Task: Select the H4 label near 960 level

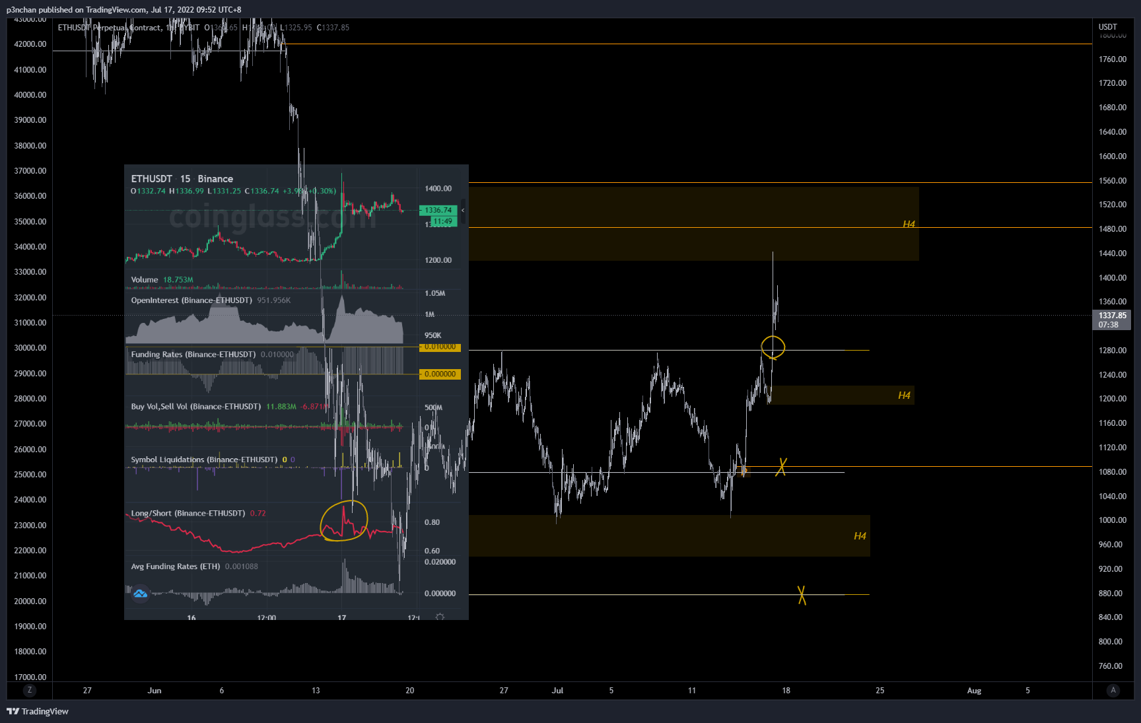Action: (x=860, y=536)
